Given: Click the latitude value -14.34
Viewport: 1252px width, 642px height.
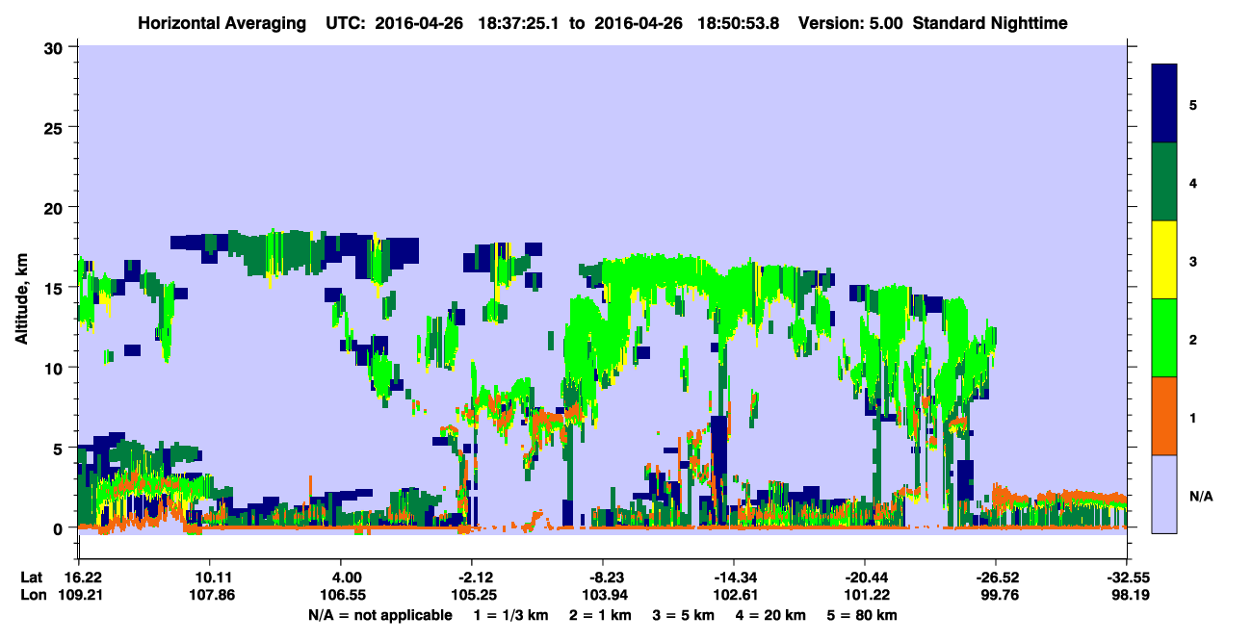Looking at the screenshot, I should coord(734,577).
